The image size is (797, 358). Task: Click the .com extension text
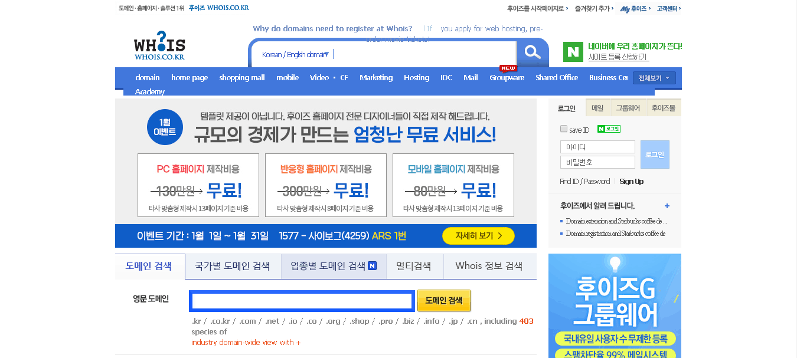(x=247, y=321)
